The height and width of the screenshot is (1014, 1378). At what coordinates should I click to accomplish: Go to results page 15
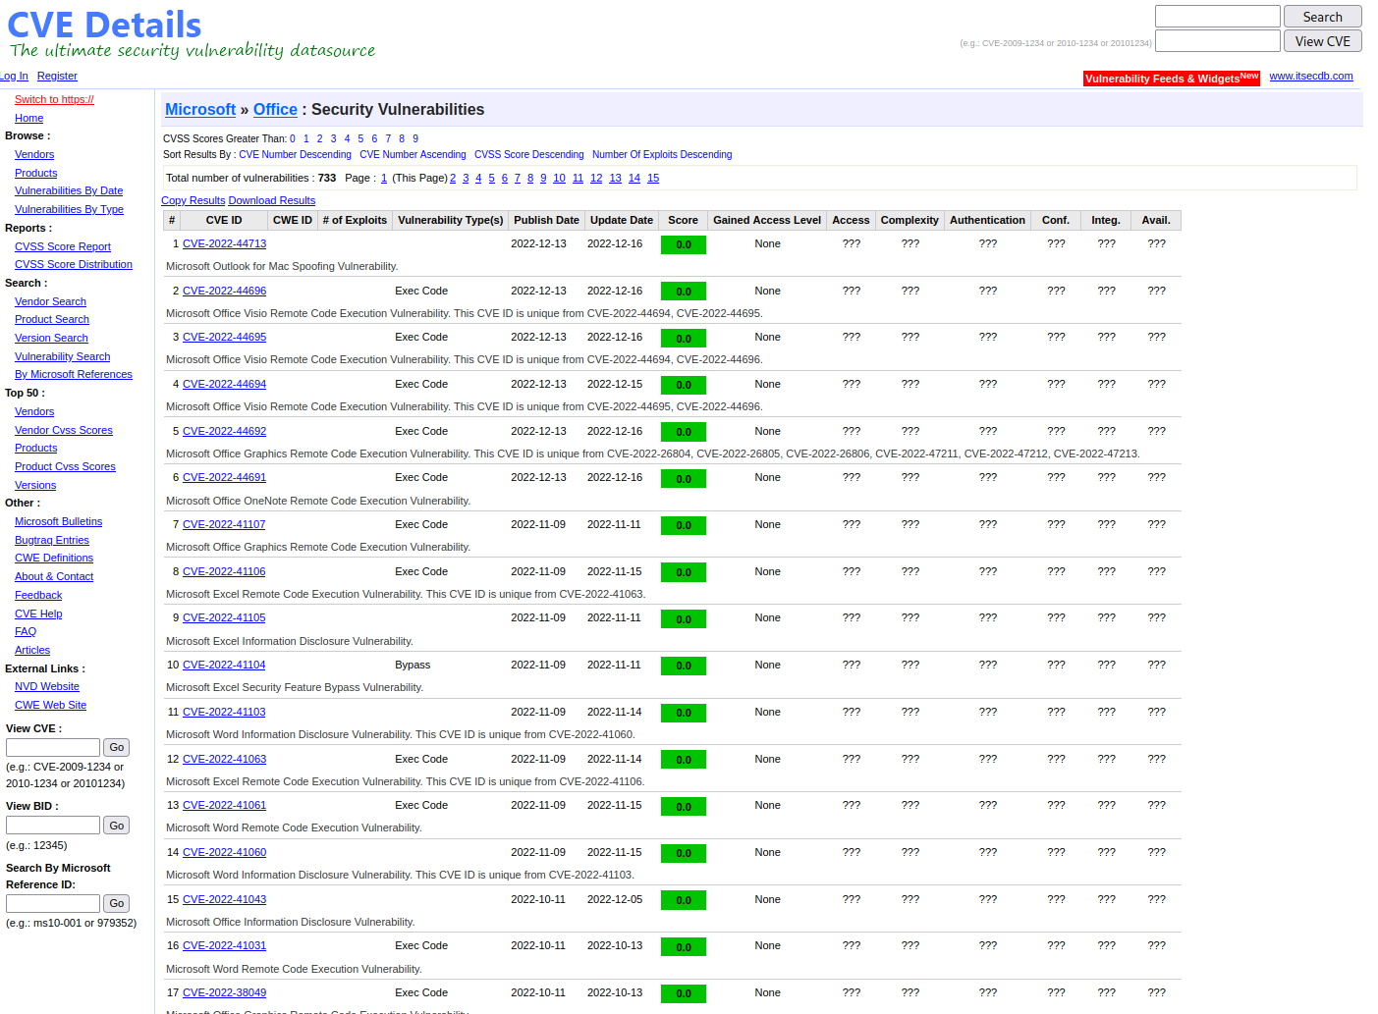tap(653, 178)
